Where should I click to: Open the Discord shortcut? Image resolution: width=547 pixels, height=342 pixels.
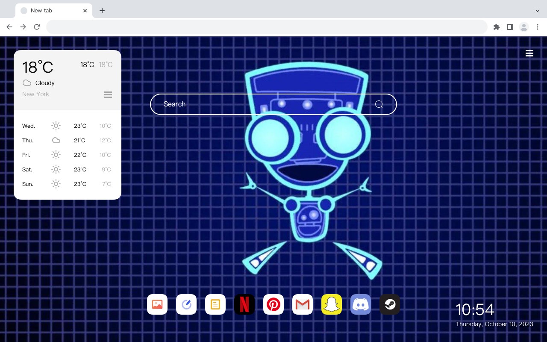[x=361, y=304]
